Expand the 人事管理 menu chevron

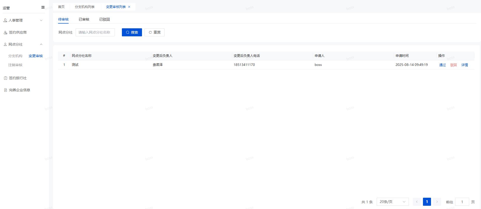click(x=41, y=20)
